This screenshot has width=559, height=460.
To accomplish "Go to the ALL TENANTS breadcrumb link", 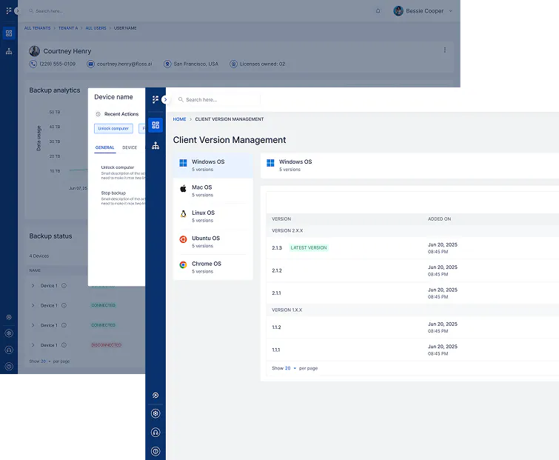I will coord(38,28).
